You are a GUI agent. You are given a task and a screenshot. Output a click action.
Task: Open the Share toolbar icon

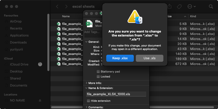[x=169, y=6]
